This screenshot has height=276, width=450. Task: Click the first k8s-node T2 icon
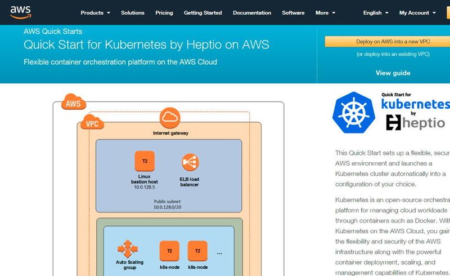pyautogui.click(x=169, y=251)
